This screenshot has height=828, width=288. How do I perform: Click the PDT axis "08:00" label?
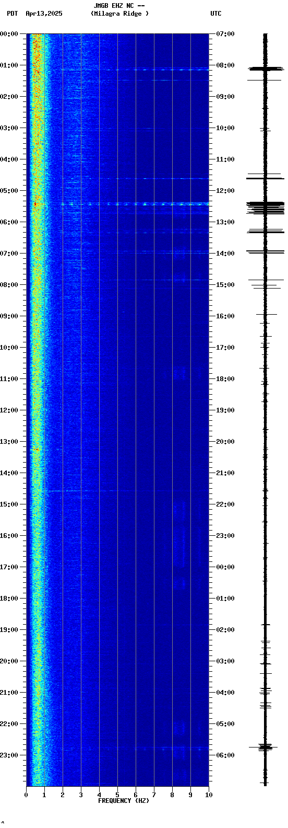[9, 285]
